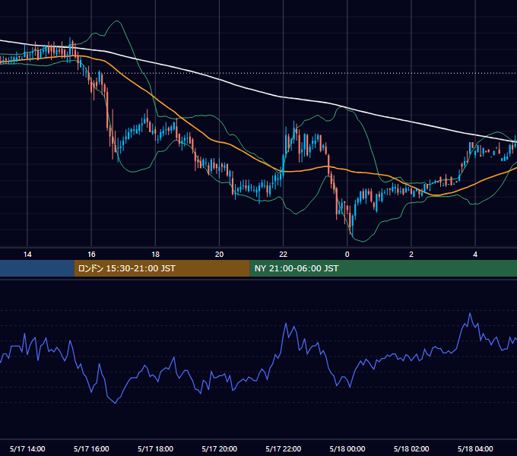Click the 5/18 02:00 time label

pyautogui.click(x=411, y=448)
